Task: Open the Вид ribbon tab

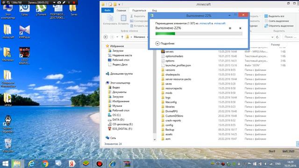Action: pyautogui.click(x=155, y=10)
